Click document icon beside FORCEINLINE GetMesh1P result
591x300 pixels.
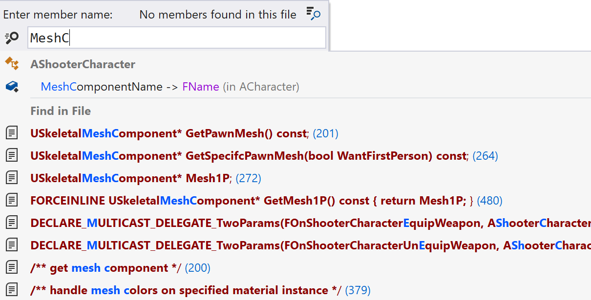coord(12,200)
